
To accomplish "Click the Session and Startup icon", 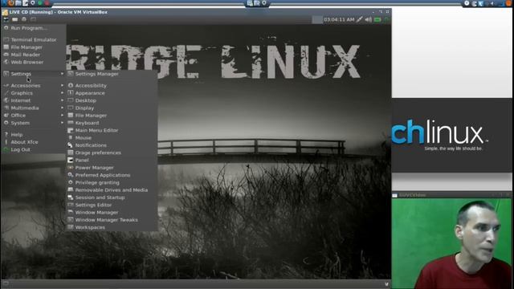I will 71,197.
